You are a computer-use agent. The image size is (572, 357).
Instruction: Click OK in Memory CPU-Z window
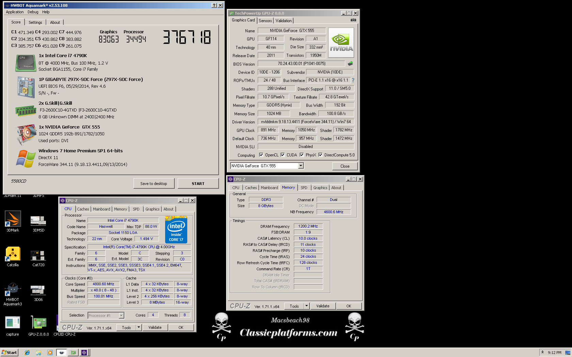pos(349,306)
